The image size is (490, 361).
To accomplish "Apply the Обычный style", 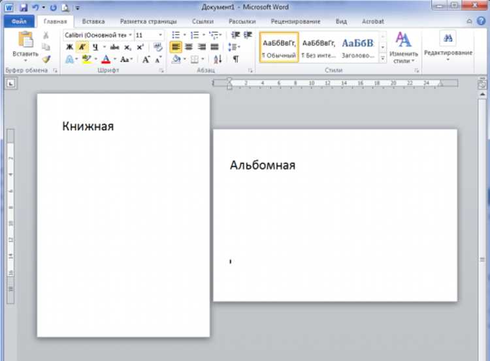I will 279,48.
